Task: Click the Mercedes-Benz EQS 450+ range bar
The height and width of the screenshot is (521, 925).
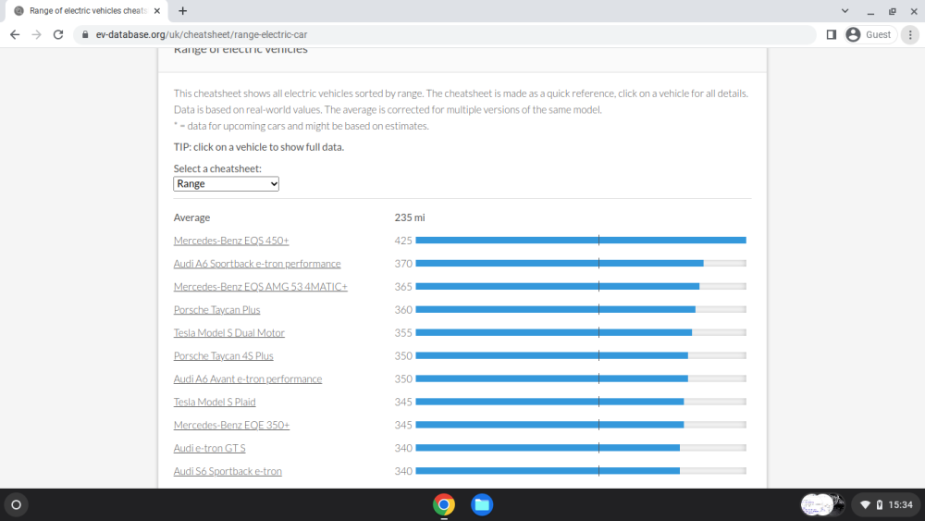Action: 581,241
